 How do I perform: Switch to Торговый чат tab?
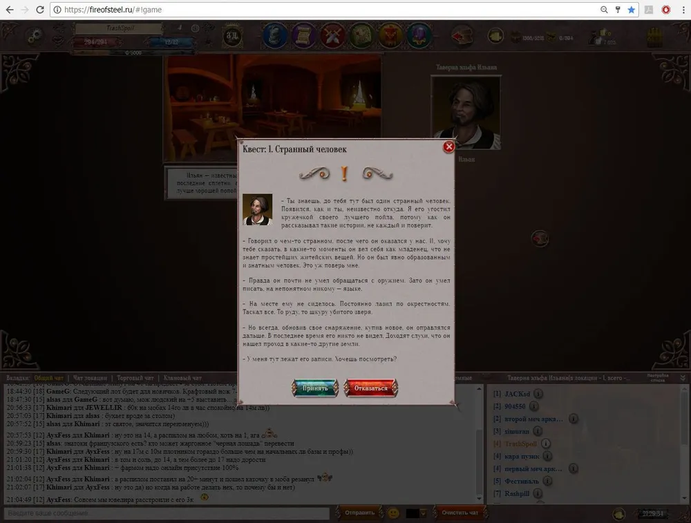click(135, 378)
